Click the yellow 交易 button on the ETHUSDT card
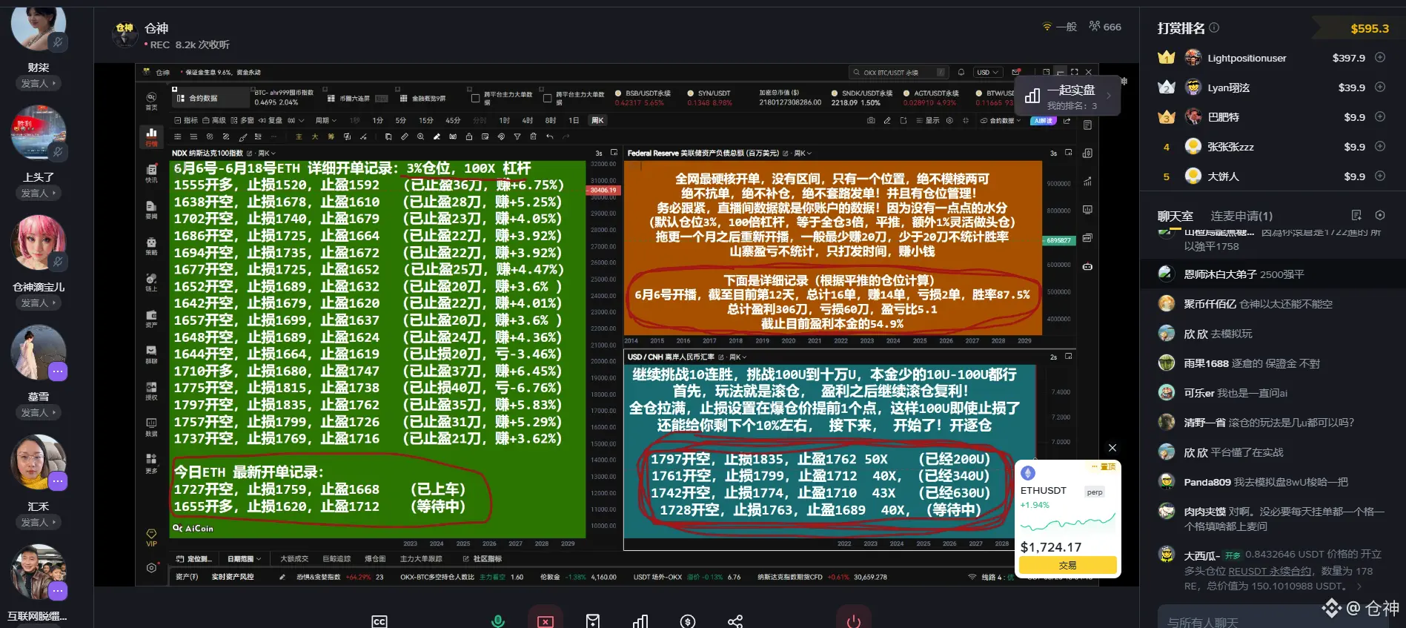Viewport: 1406px width, 628px height. pyautogui.click(x=1067, y=565)
